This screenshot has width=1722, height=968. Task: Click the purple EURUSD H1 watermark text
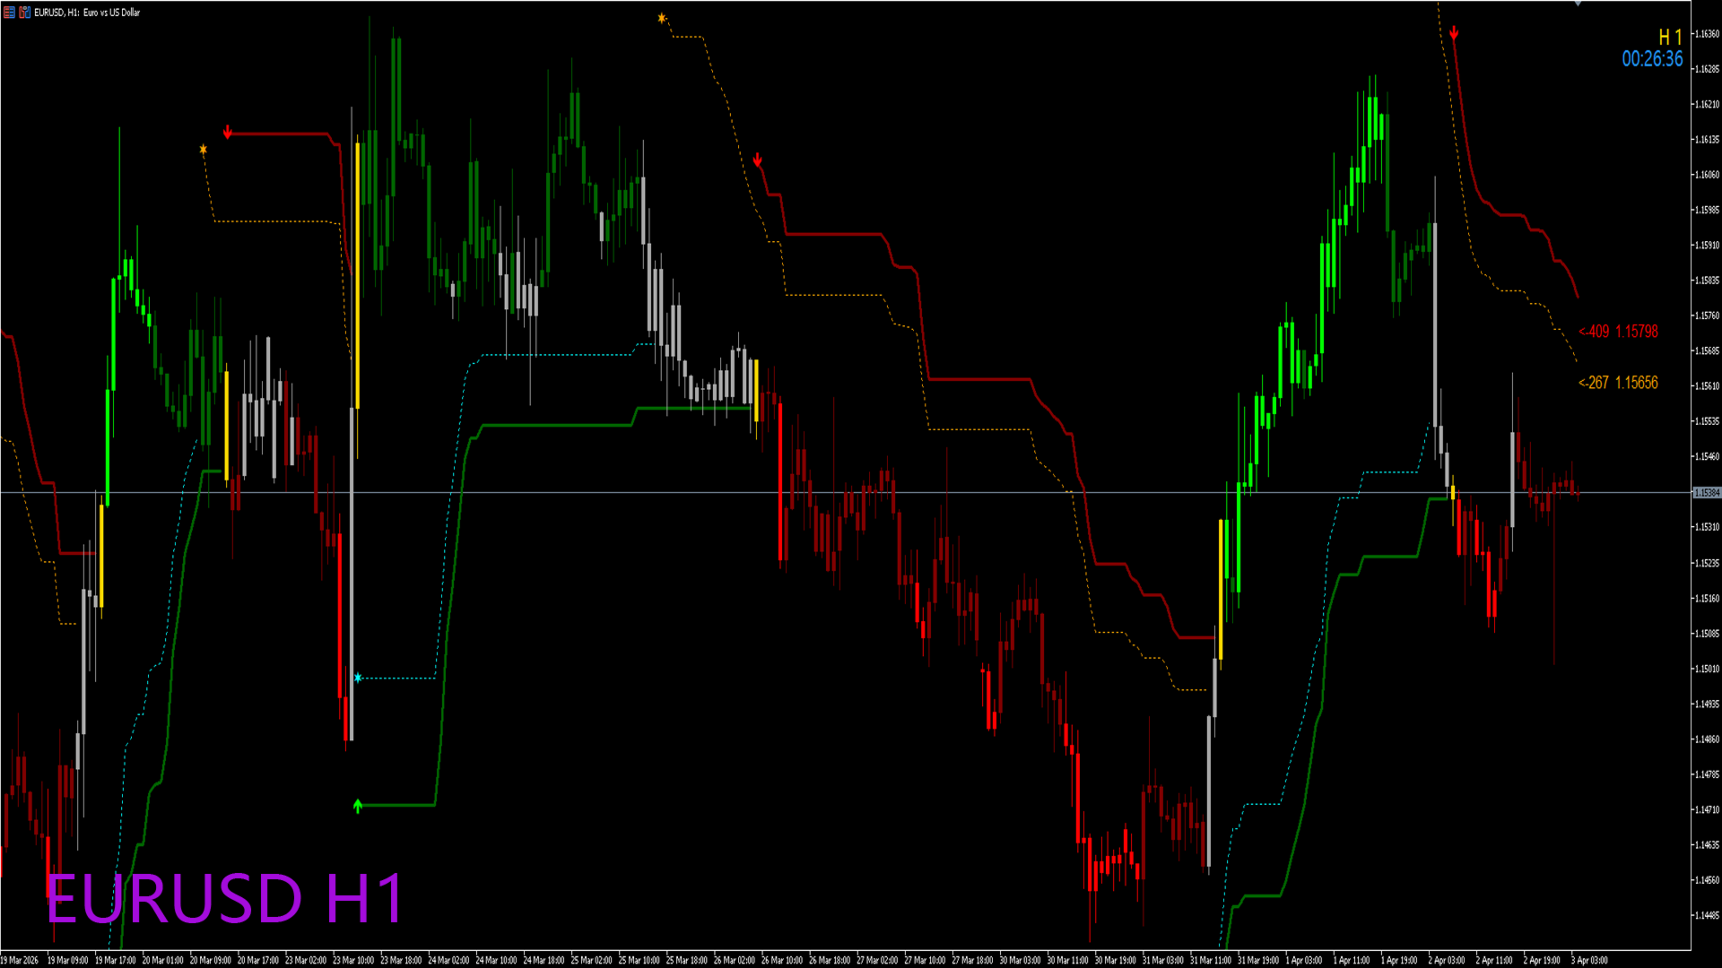point(224,898)
